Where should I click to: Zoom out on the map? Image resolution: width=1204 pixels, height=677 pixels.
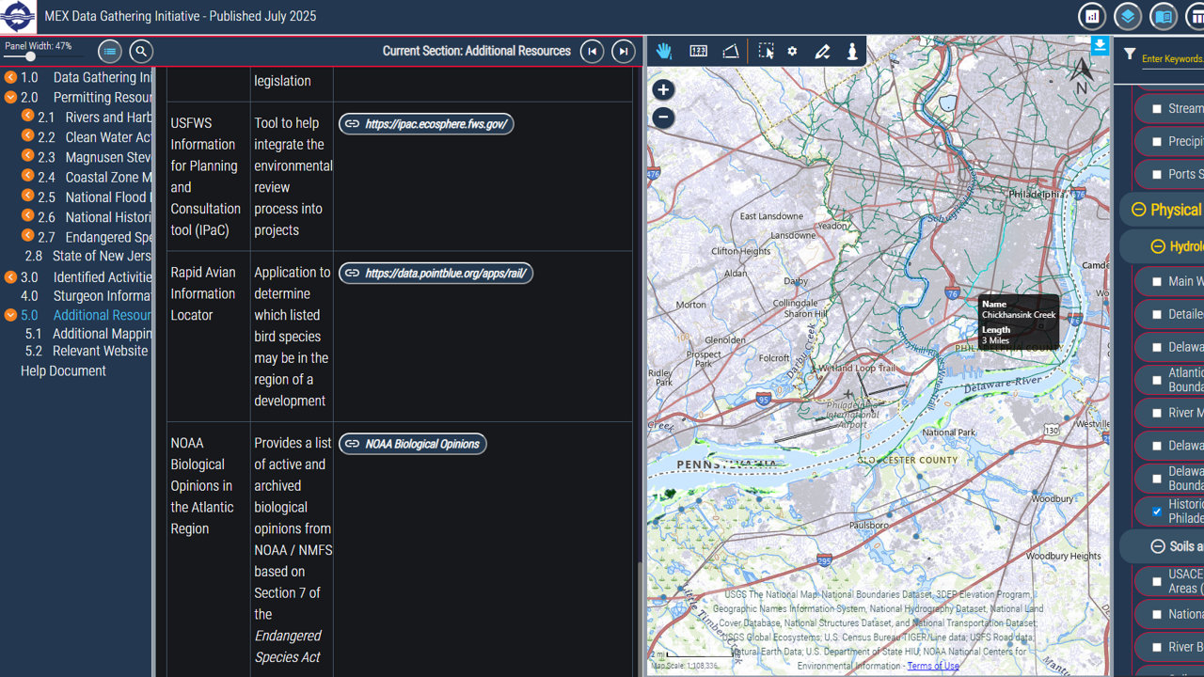pos(663,118)
